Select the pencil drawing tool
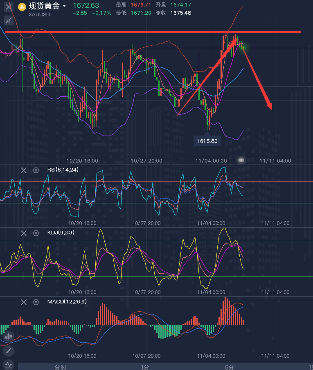 tap(9, 351)
